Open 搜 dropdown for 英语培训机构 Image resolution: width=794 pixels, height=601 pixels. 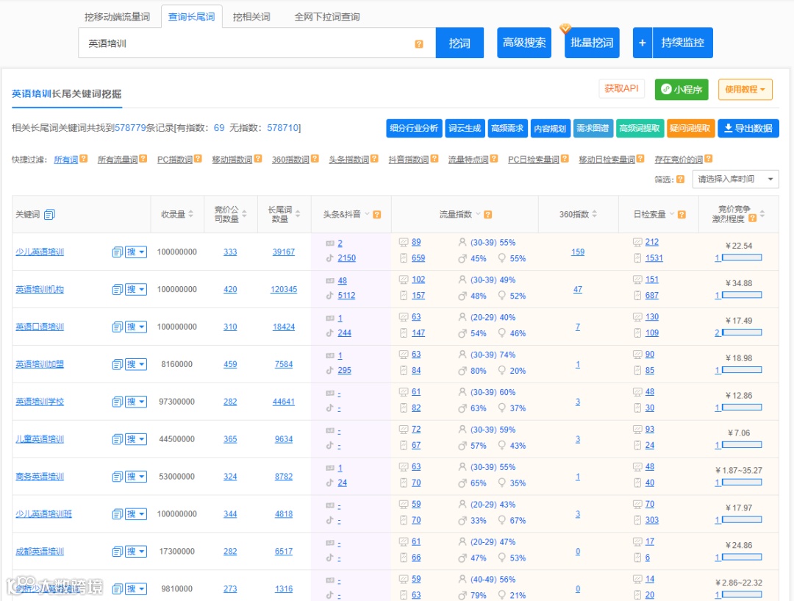[x=136, y=289]
